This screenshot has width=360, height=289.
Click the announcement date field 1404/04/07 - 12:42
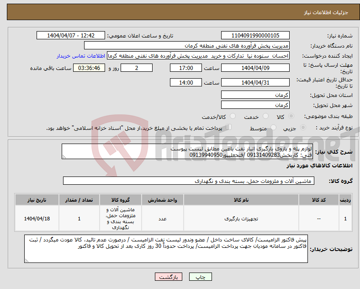click(71, 35)
